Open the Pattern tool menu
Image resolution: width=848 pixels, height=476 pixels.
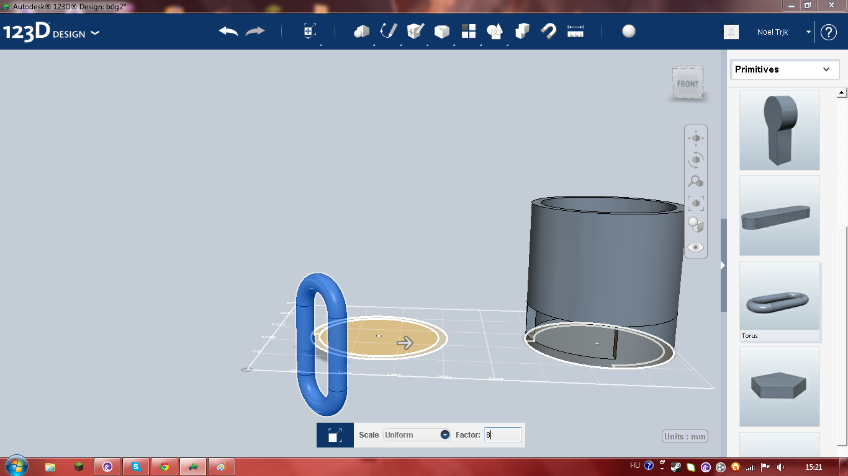469,32
